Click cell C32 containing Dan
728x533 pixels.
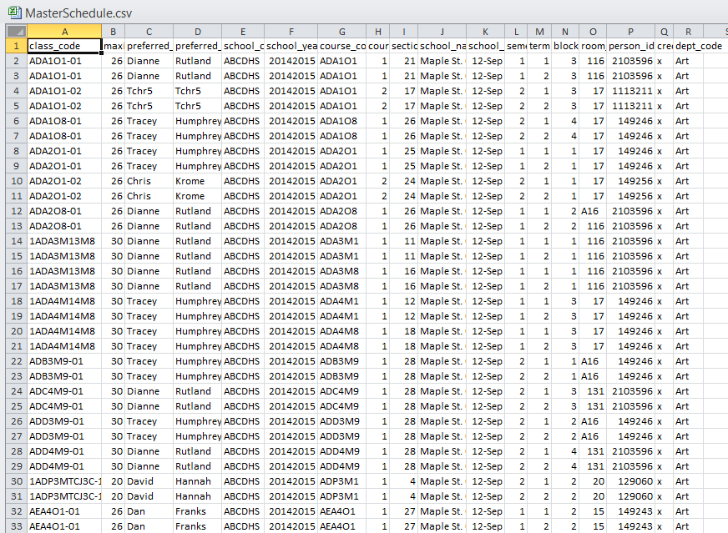tap(149, 511)
